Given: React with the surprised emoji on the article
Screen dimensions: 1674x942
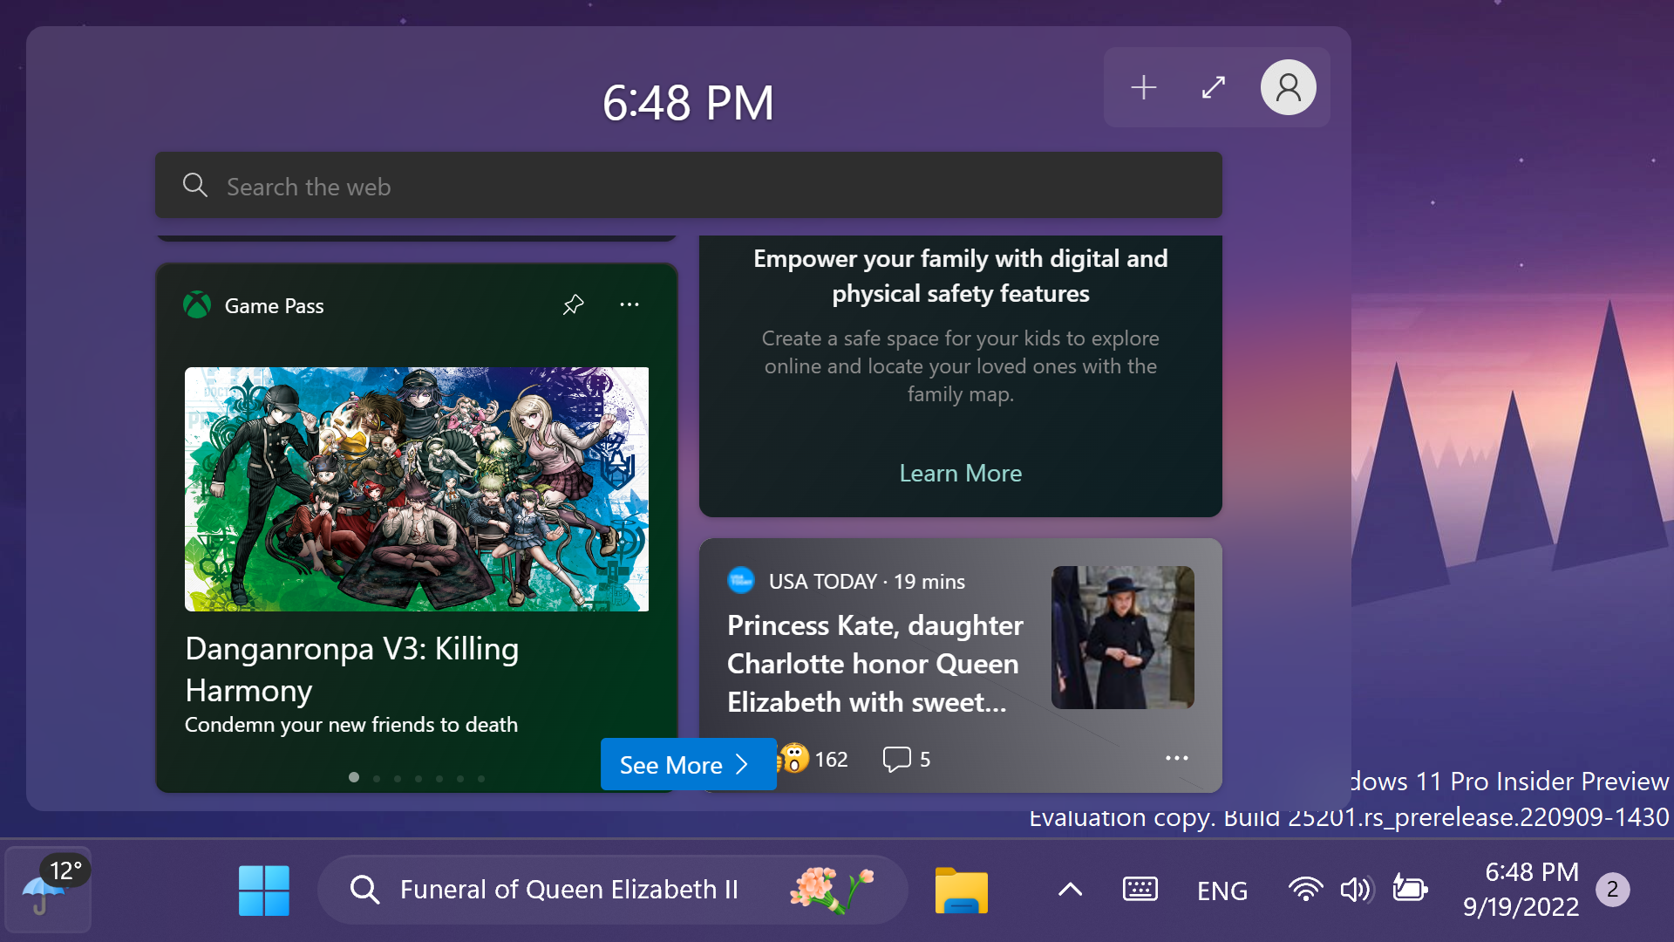Looking at the screenshot, I should click(793, 758).
